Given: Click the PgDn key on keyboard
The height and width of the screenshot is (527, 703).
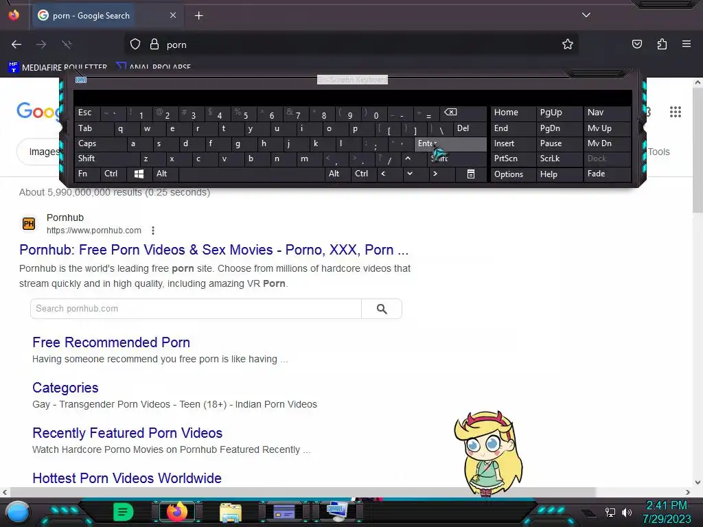Looking at the screenshot, I should (x=559, y=128).
